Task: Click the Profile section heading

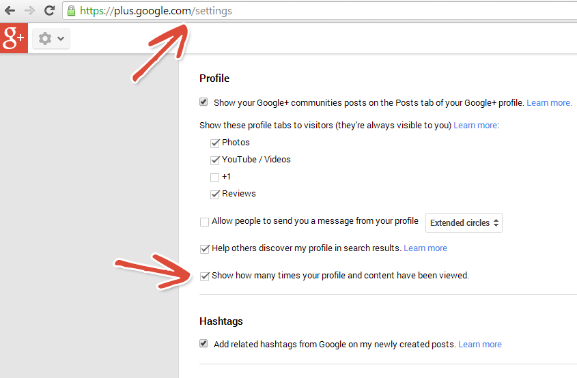Action: (x=214, y=78)
